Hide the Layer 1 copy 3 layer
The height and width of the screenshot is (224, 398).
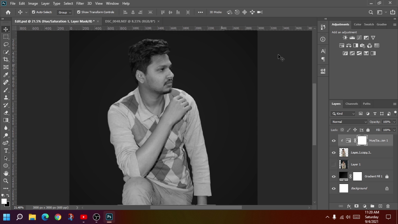point(334,153)
